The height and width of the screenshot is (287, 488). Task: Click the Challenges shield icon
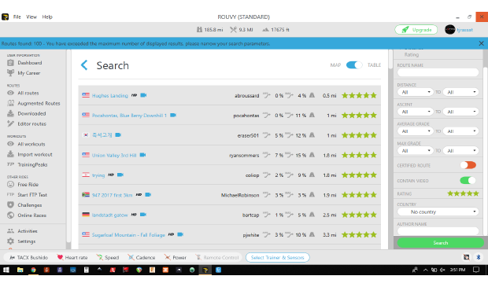pos(10,205)
